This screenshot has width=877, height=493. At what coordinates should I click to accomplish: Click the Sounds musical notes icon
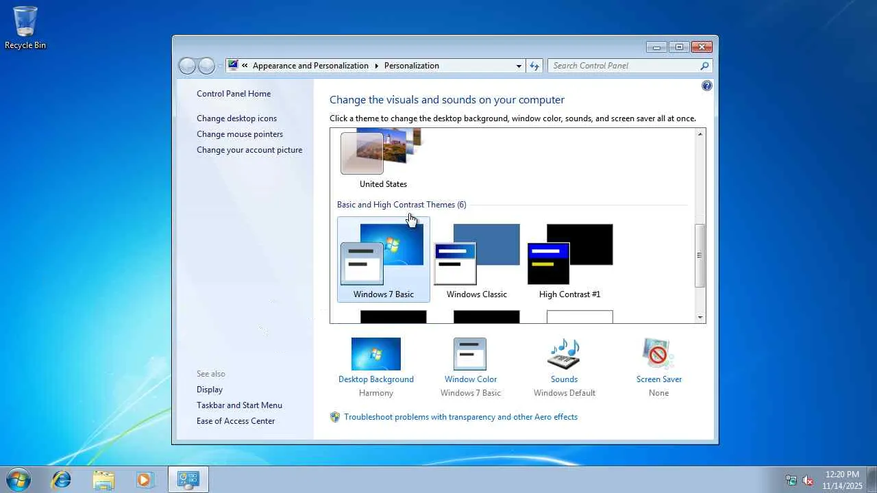click(x=564, y=354)
